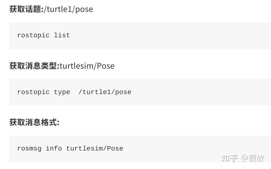
Task: Click the bold 获取消息类型: heading label
Action: click(34, 66)
